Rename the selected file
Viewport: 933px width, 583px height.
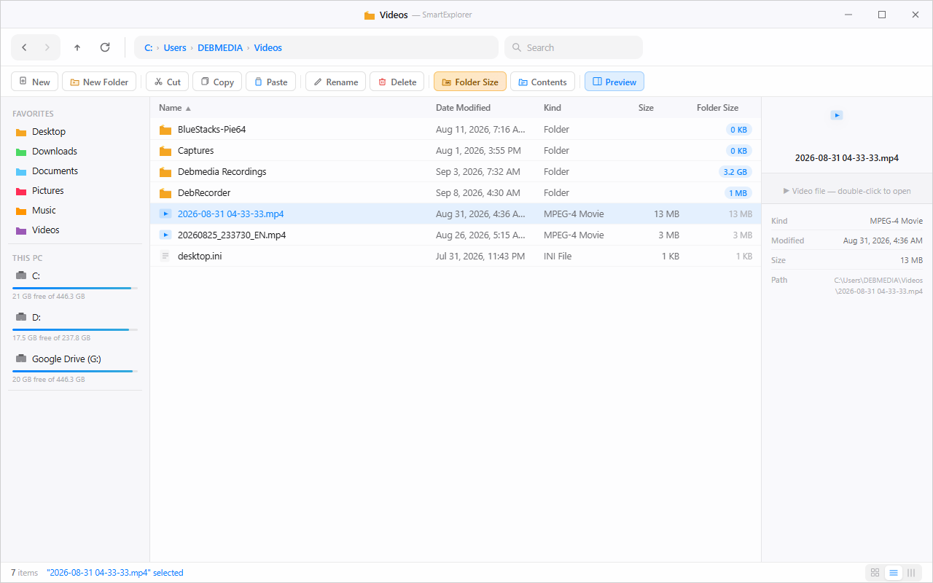[336, 82]
